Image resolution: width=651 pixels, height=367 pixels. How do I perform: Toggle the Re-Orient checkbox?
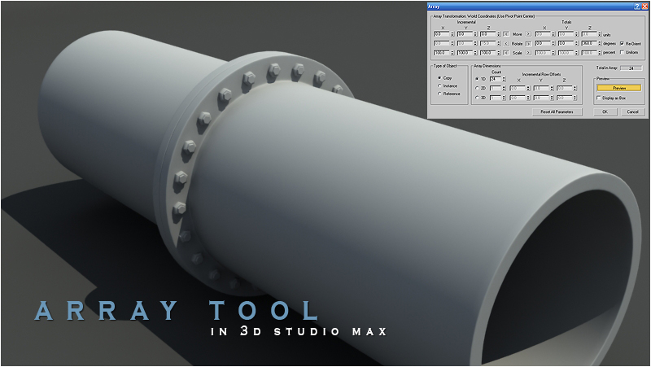pos(622,43)
